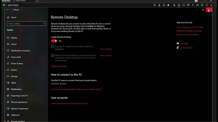Image resolution: width=218 pixels, height=122 pixels.
Task: Click inside the Find a setting search box
Action: pos(26,24)
